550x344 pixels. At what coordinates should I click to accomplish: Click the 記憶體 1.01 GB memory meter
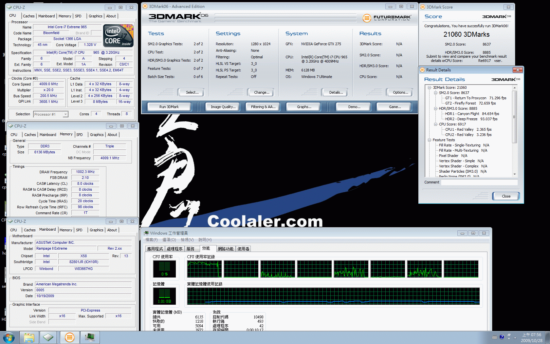(x=164, y=296)
